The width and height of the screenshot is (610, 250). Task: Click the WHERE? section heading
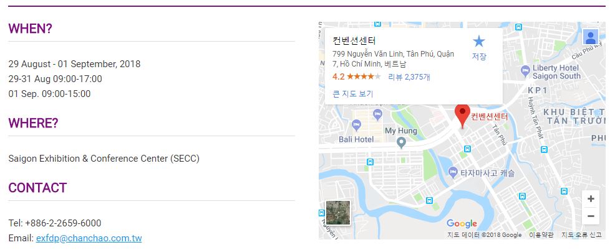(x=33, y=123)
